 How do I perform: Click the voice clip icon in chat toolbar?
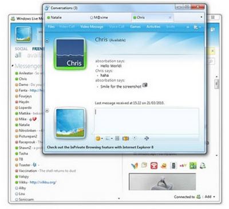pos(117,139)
